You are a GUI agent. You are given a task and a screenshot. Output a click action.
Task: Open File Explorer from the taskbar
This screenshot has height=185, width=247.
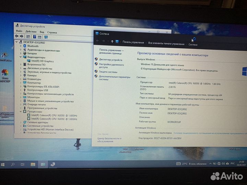pyautogui.click(x=33, y=164)
